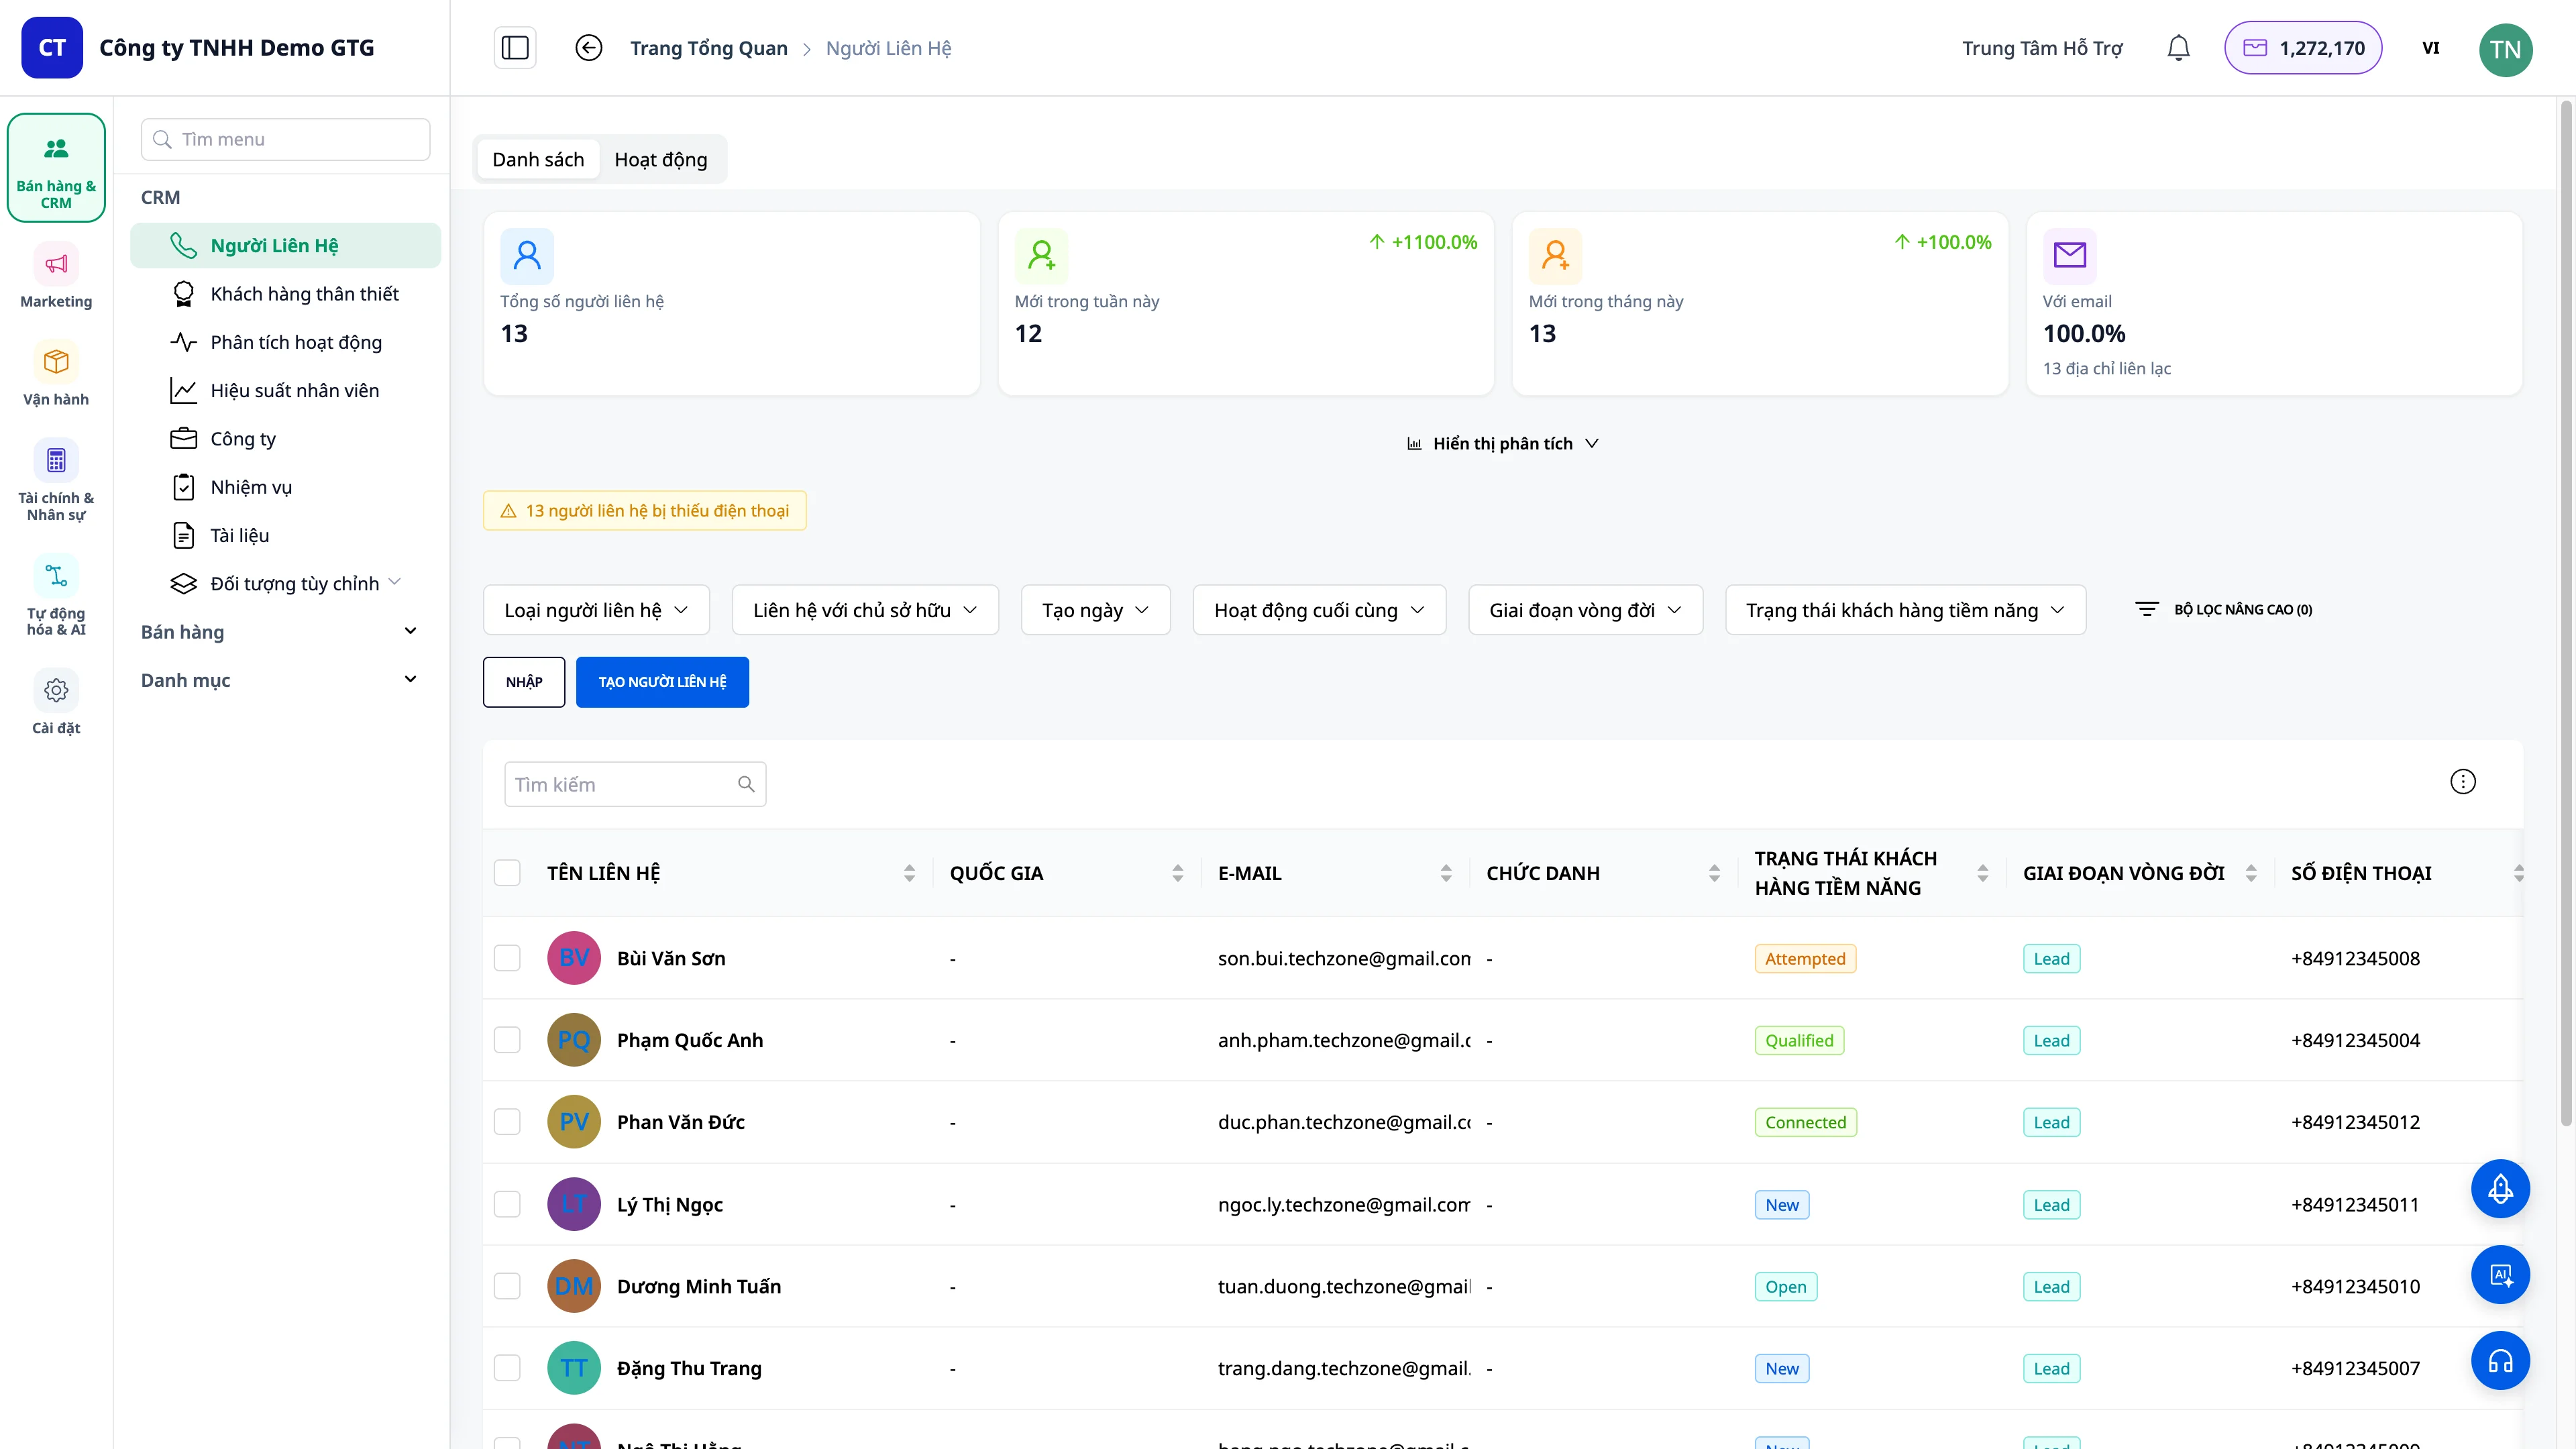Image resolution: width=2576 pixels, height=1449 pixels.
Task: Click the headset support floating button
Action: 2500,1361
